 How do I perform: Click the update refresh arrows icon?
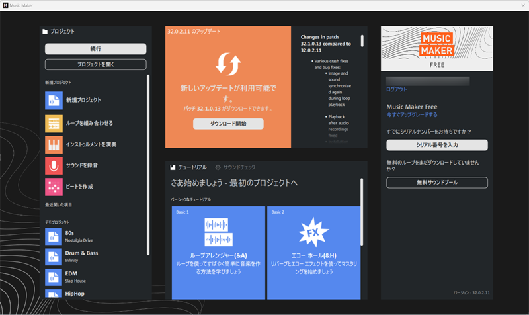coord(228,64)
